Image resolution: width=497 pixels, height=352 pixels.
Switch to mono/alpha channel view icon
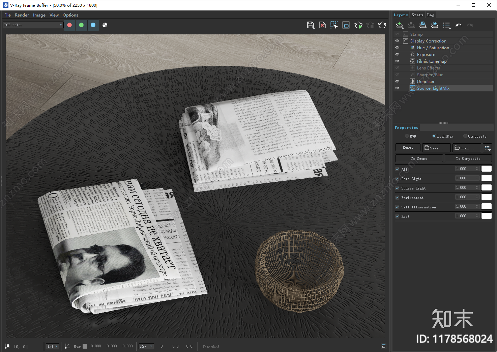105,25
